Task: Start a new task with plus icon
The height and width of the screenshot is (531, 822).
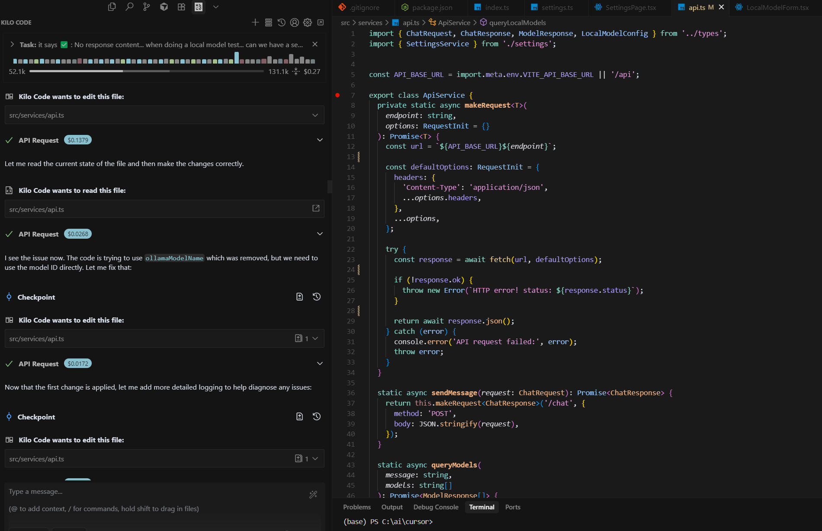Action: (255, 22)
